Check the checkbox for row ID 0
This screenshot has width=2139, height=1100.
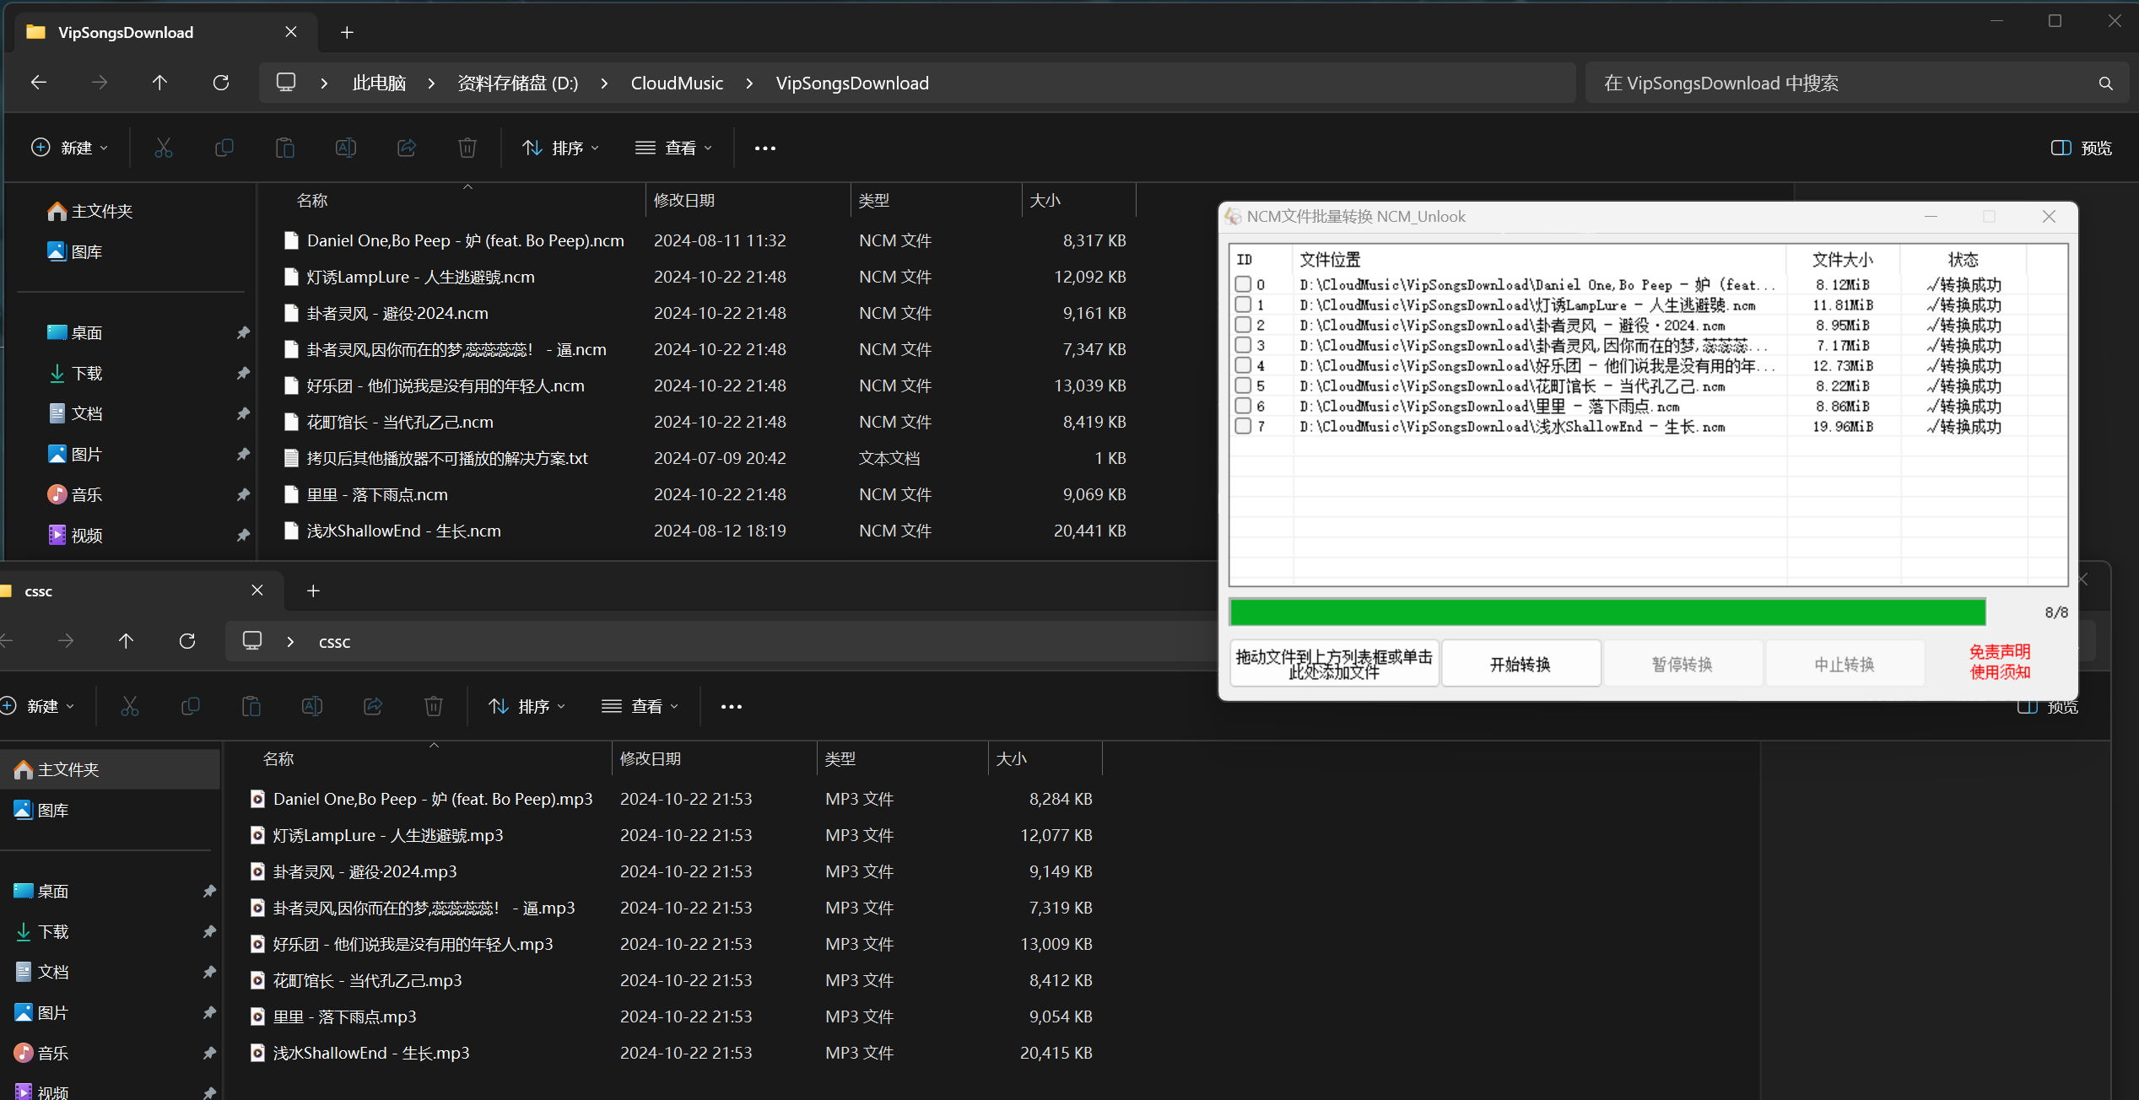[x=1243, y=284]
